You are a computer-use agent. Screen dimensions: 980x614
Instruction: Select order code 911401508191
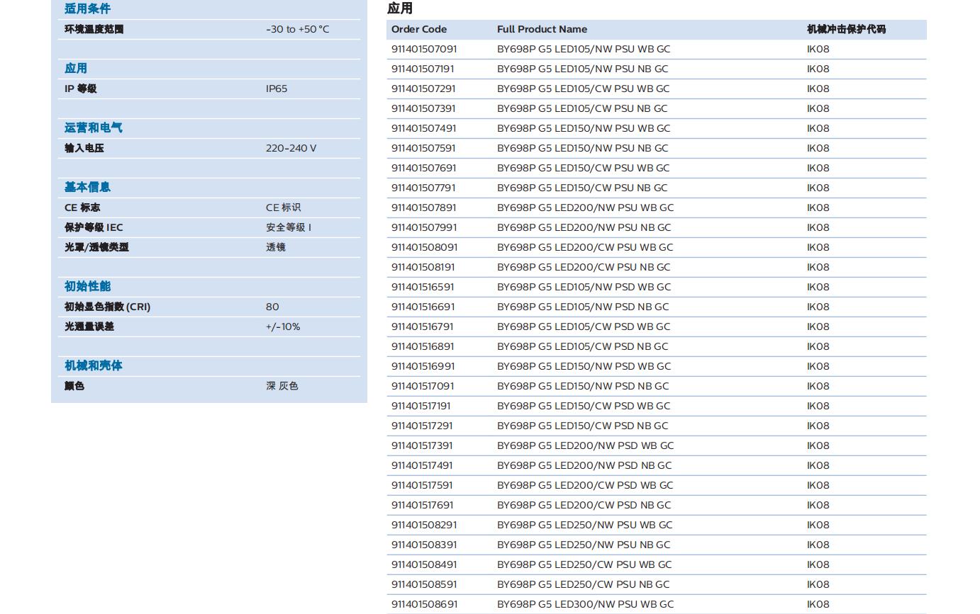pyautogui.click(x=423, y=267)
